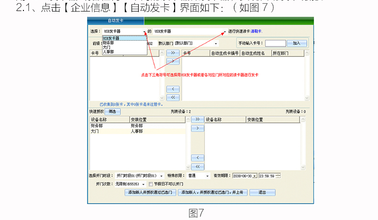Click the 手动输入卡号 input field
The width and height of the screenshot is (378, 220).
tap(275, 43)
